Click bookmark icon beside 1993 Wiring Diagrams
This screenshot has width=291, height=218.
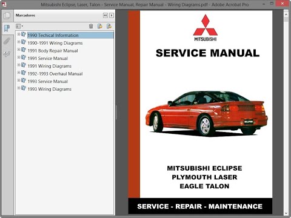[x=24, y=88]
